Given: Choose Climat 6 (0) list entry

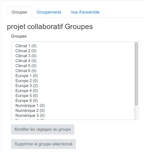Looking at the screenshot, I should 73,71.
